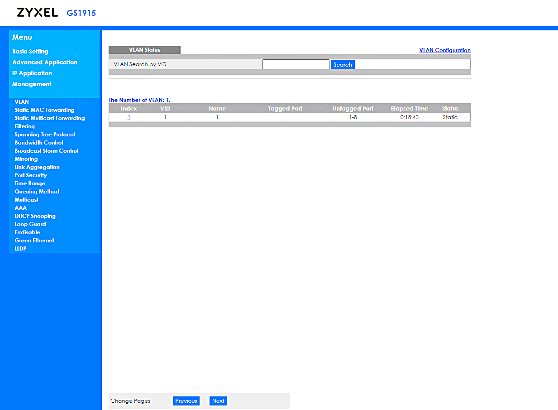Click the Previous page button
This screenshot has height=410, width=558.
tap(186, 401)
